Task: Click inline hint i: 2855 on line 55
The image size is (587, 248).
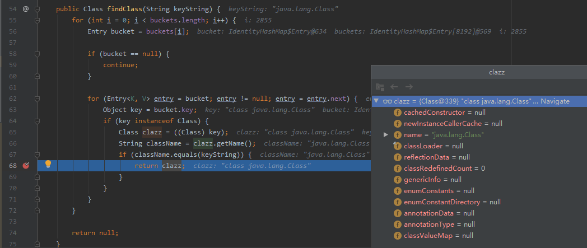Action: coord(258,20)
